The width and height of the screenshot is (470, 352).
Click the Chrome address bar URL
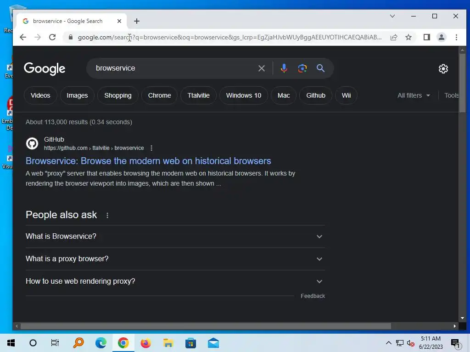click(x=229, y=37)
